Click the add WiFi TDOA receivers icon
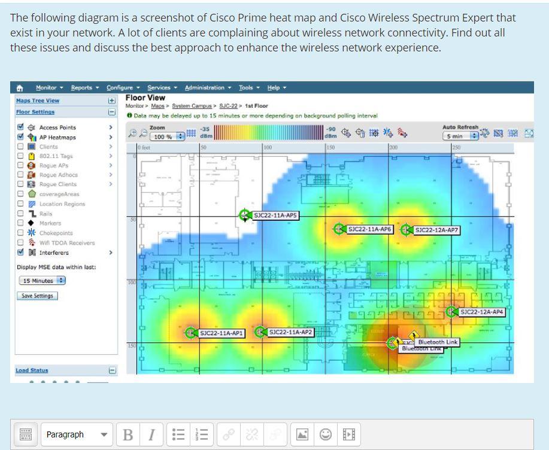The height and width of the screenshot is (450, 549). [x=402, y=133]
